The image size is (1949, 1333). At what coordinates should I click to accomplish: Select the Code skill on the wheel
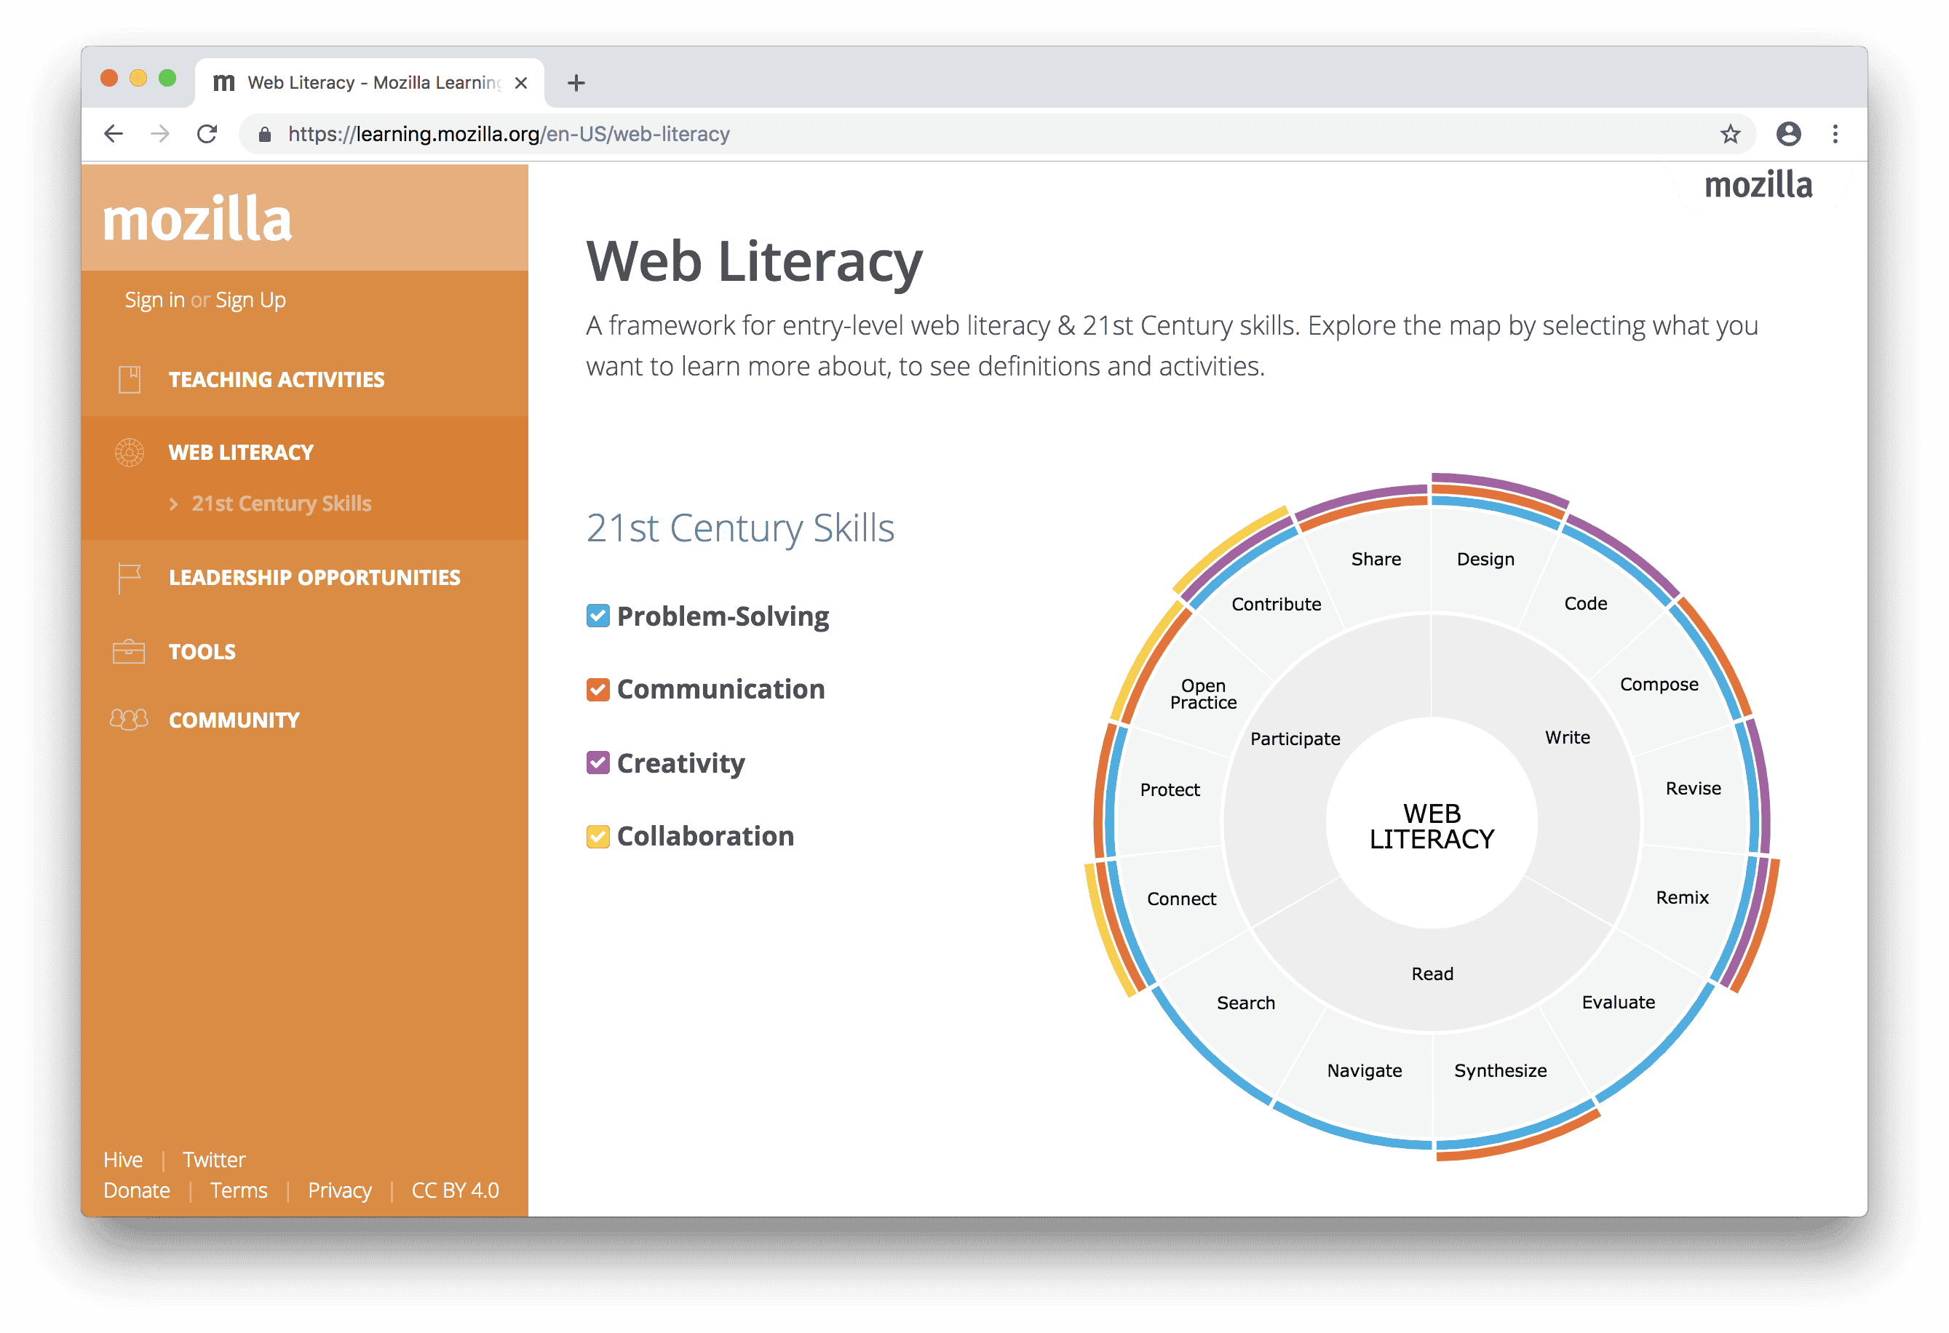[x=1586, y=604]
